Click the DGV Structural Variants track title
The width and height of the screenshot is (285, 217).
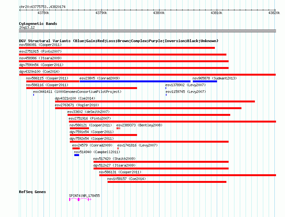coord(119,41)
